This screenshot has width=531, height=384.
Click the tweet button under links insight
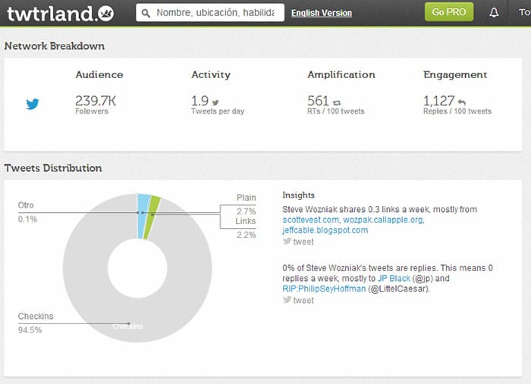[298, 242]
